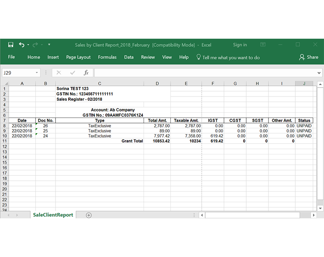The height and width of the screenshot is (257, 324).
Task: Open the Undo history dropdown arrow
Action: 28,45
